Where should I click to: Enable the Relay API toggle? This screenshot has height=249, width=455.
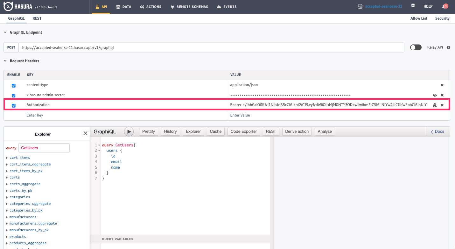416,47
